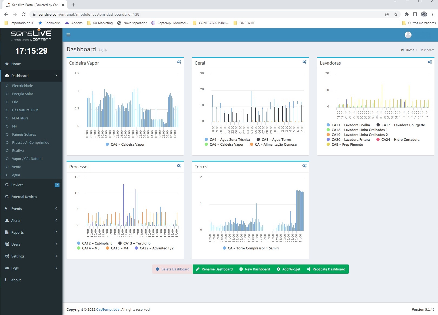Open settings gears on Caldeira Vapor widget
Viewport: 438px width, 315px height.
[x=179, y=62]
